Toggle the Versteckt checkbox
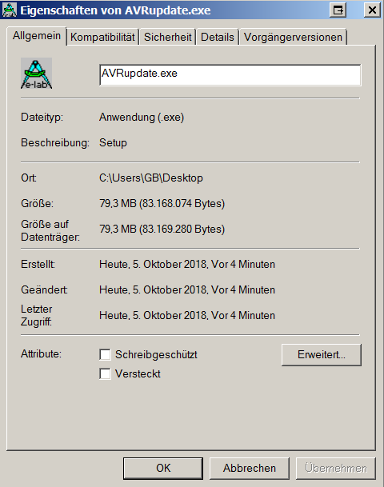This screenshot has height=487, width=384. (x=105, y=373)
